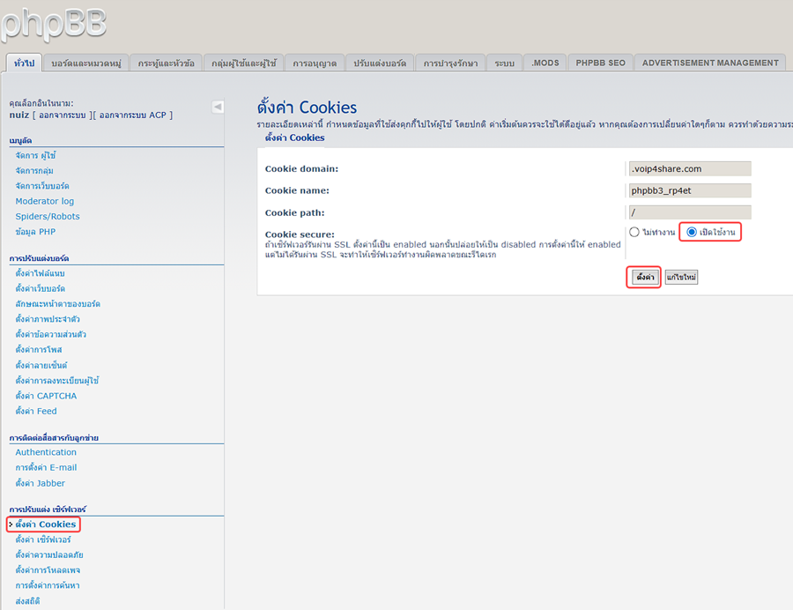Screen dimensions: 793x610
Task: Focus the Cookie path input field
Action: pyautogui.click(x=689, y=212)
